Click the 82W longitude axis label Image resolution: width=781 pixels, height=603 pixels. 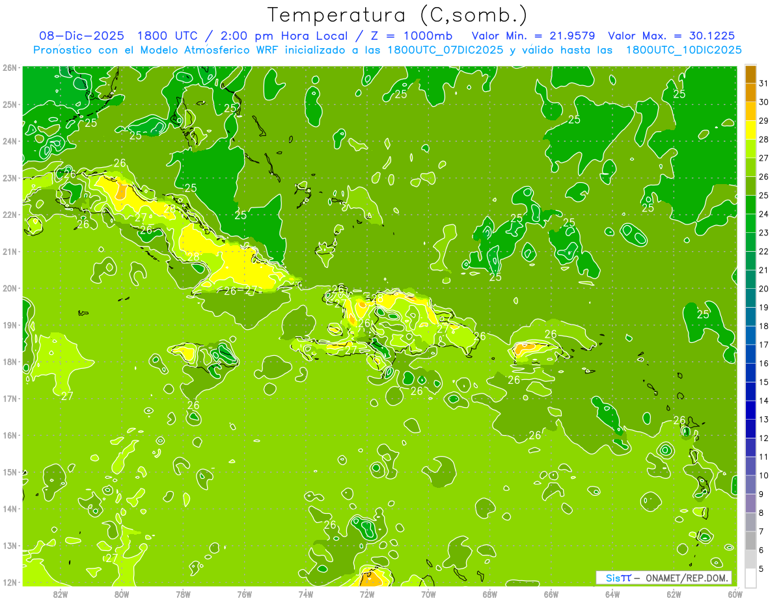[x=60, y=594]
